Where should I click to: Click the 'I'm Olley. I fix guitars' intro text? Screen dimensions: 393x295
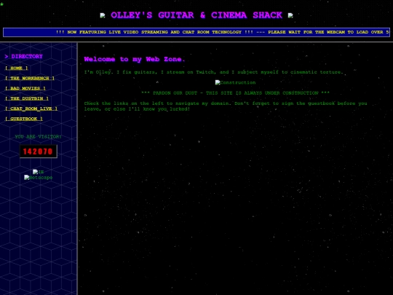pyautogui.click(x=213, y=72)
